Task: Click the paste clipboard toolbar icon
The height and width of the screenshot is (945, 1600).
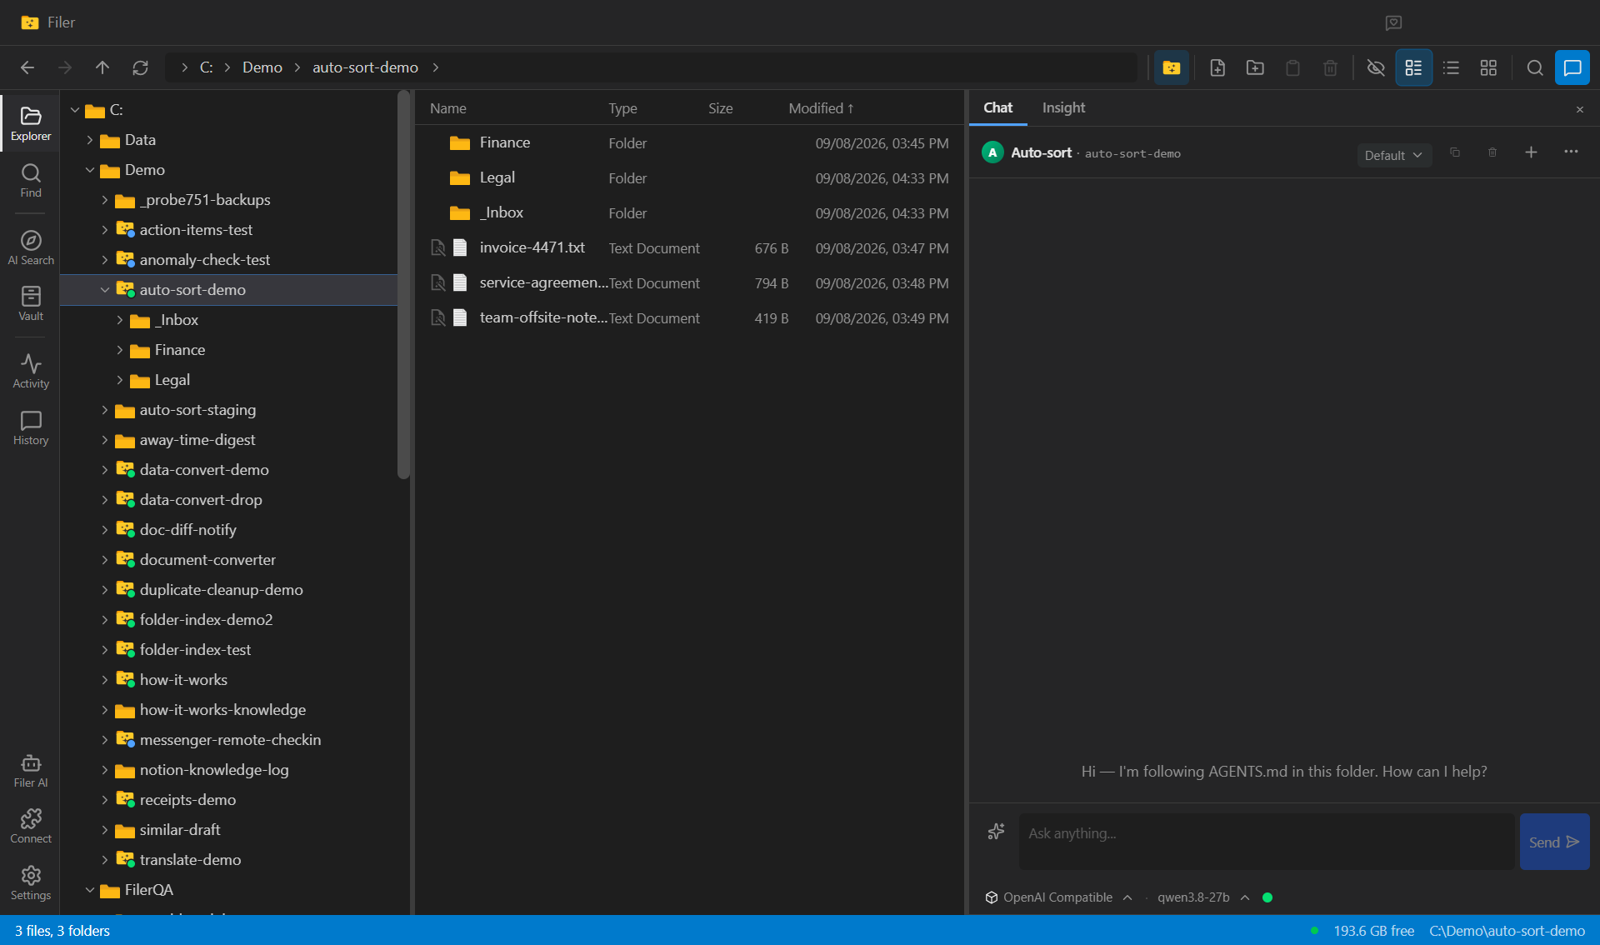Action: point(1292,67)
